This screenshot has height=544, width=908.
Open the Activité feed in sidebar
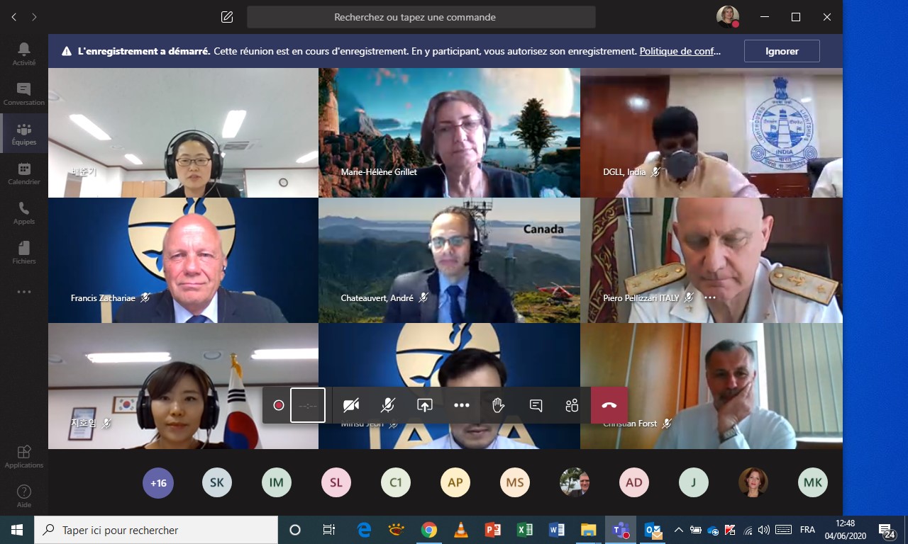pyautogui.click(x=24, y=54)
